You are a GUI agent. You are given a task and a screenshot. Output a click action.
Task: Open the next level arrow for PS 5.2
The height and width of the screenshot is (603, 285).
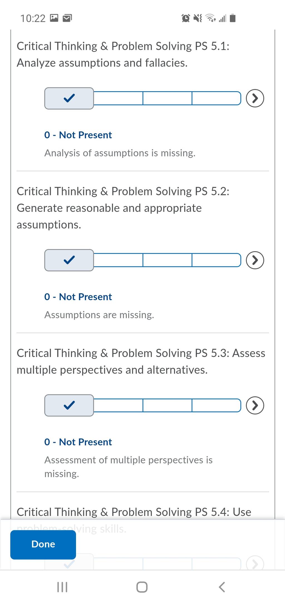[255, 260]
